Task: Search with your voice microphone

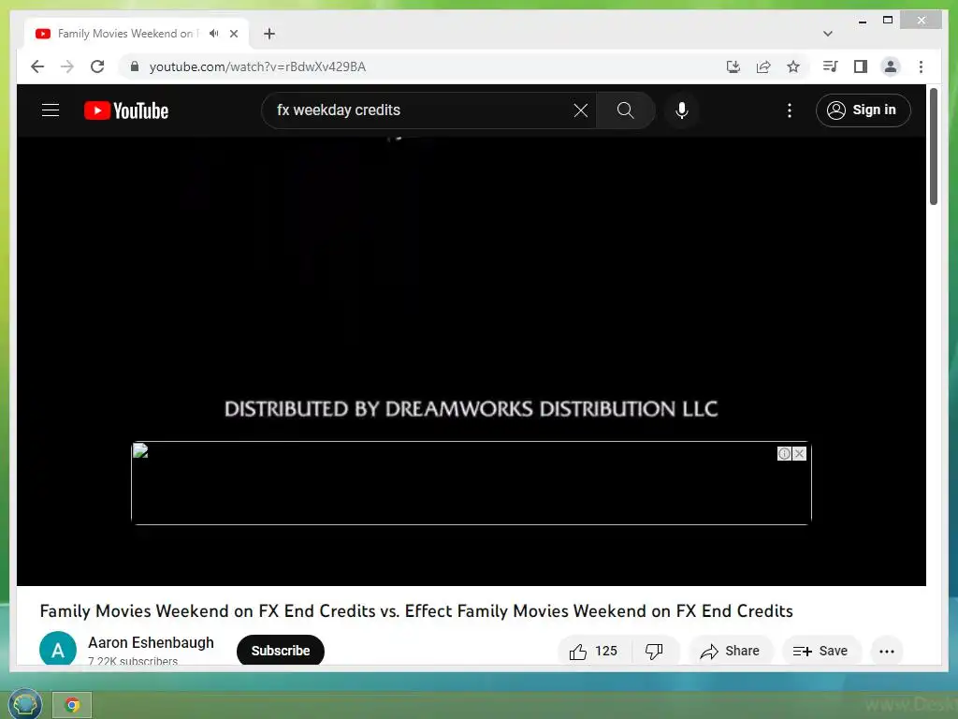Action: click(682, 110)
